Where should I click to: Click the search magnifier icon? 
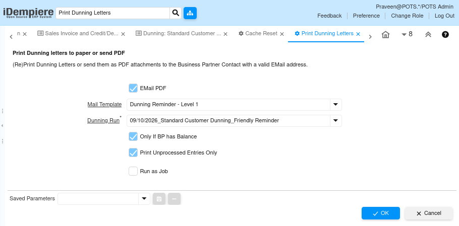pyautogui.click(x=176, y=13)
